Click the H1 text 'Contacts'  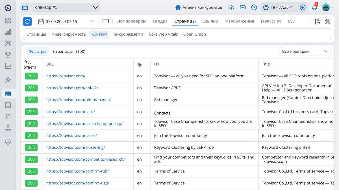click(162, 113)
